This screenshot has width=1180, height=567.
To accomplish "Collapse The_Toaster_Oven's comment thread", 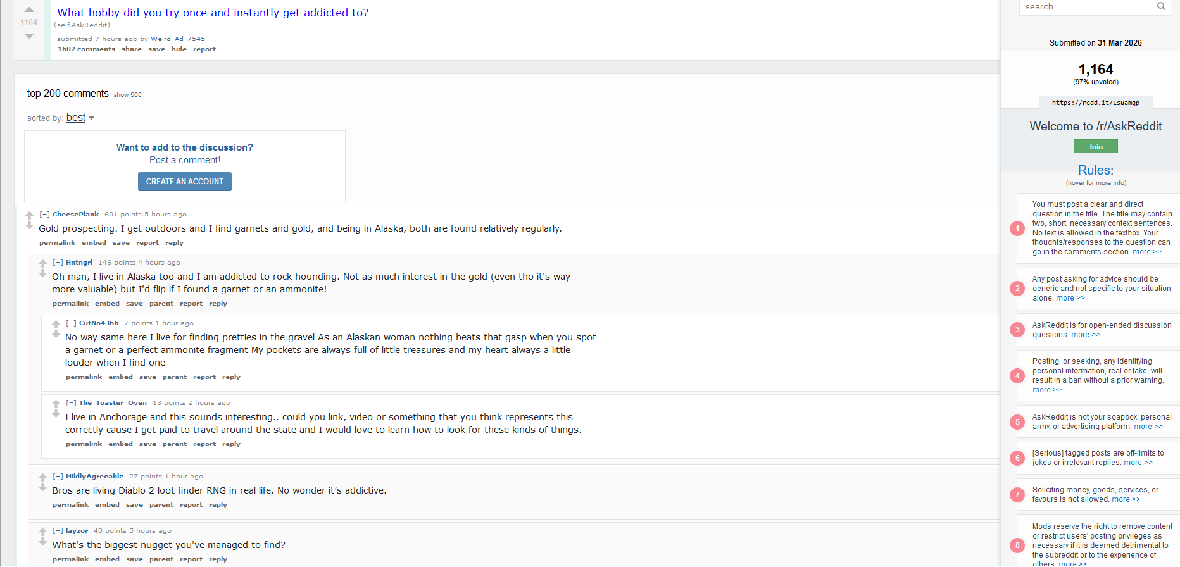I will [x=71, y=403].
